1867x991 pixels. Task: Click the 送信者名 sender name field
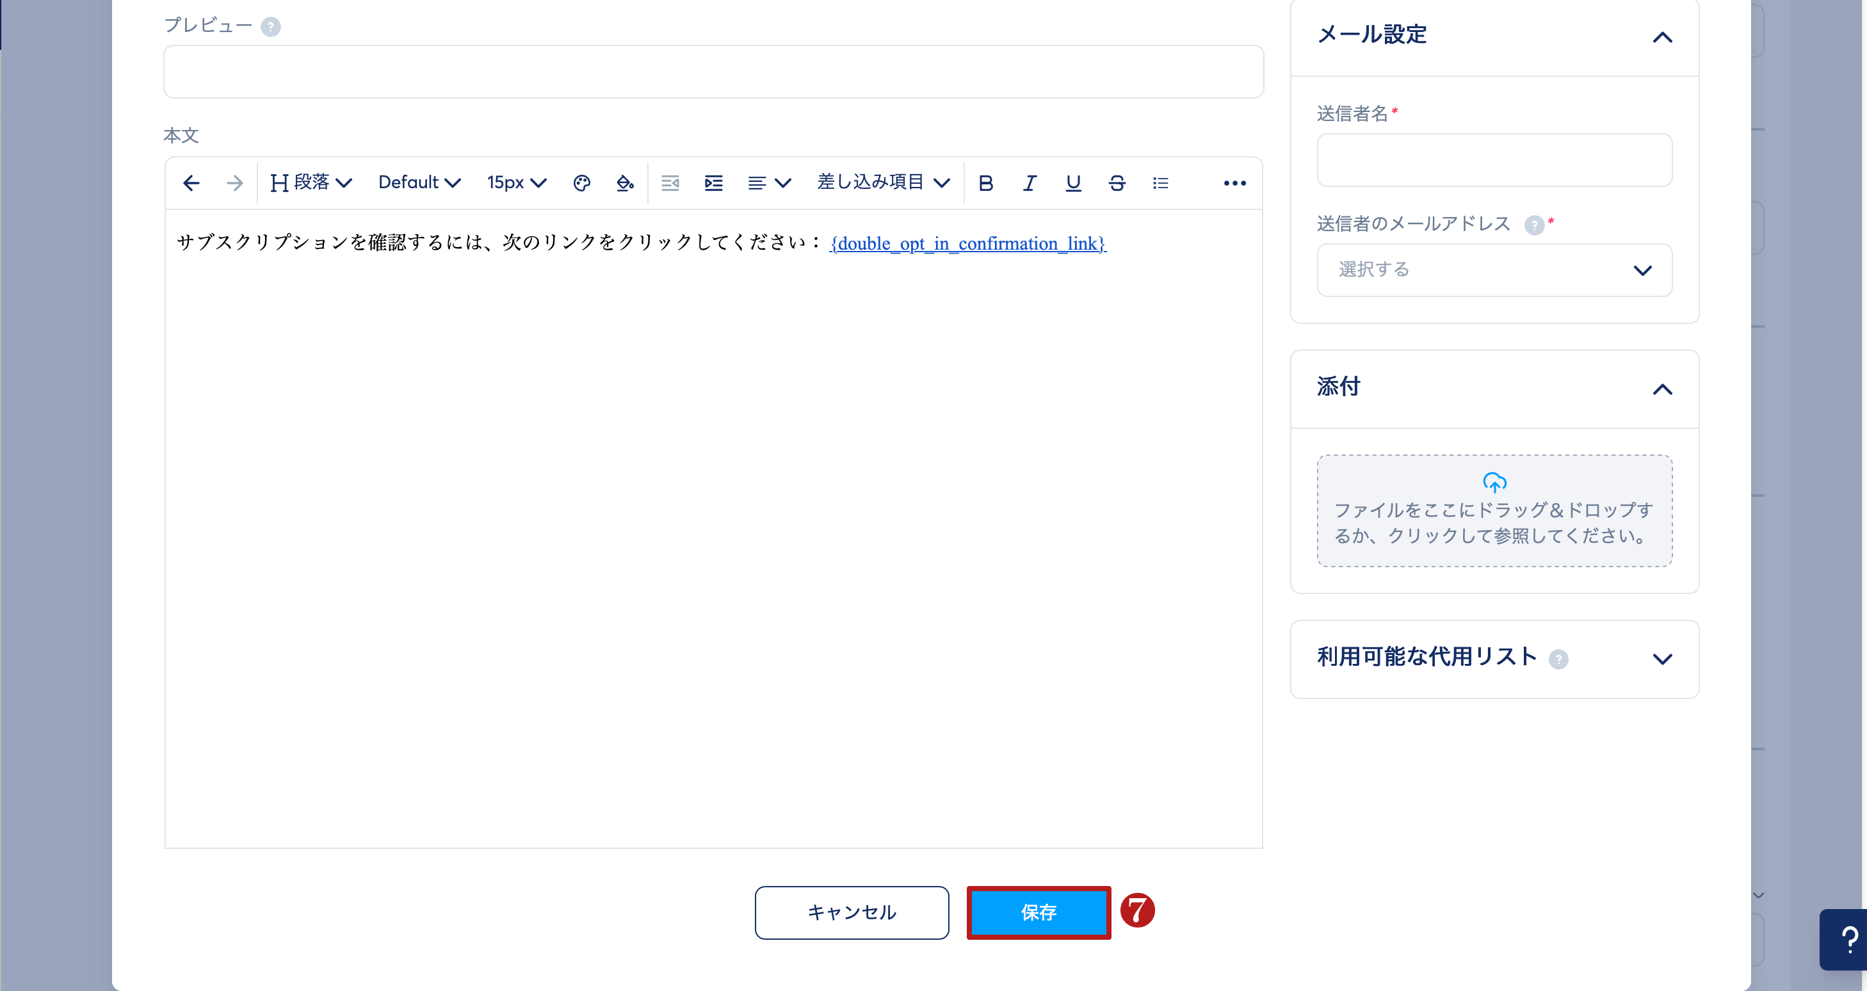click(x=1494, y=160)
